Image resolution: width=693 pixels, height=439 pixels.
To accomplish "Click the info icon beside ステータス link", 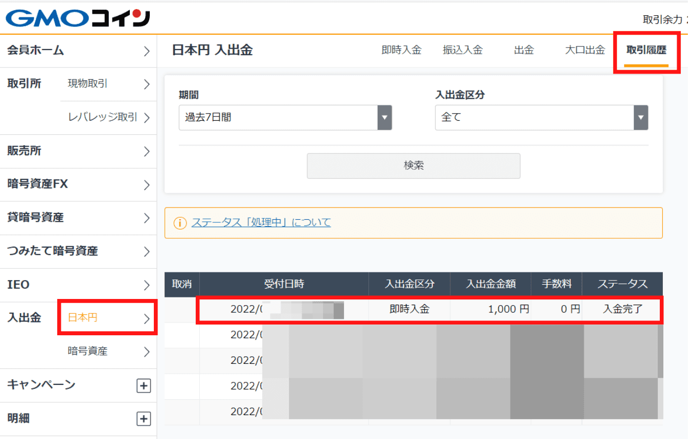I will 180,223.
